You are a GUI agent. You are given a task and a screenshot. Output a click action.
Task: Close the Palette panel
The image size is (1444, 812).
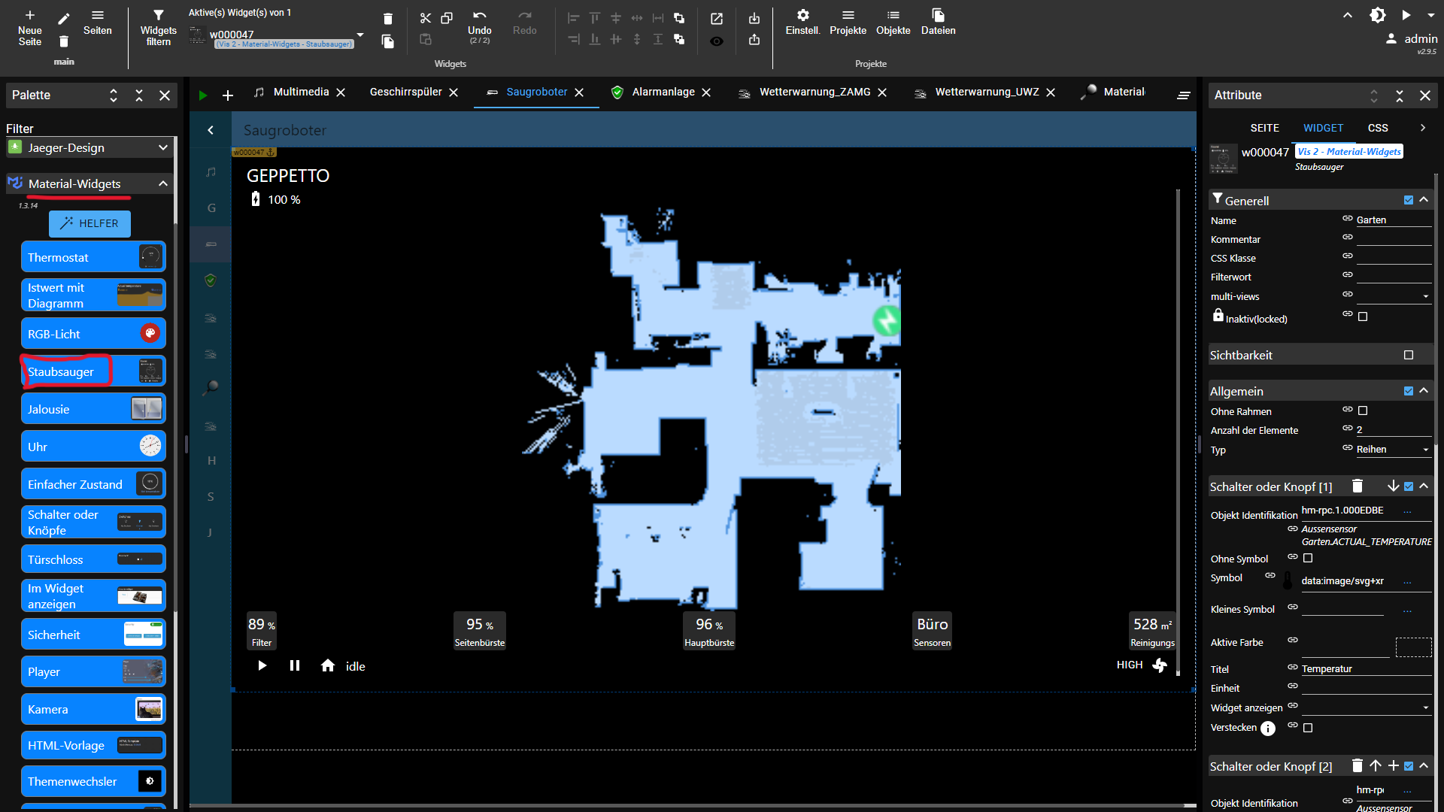(165, 95)
